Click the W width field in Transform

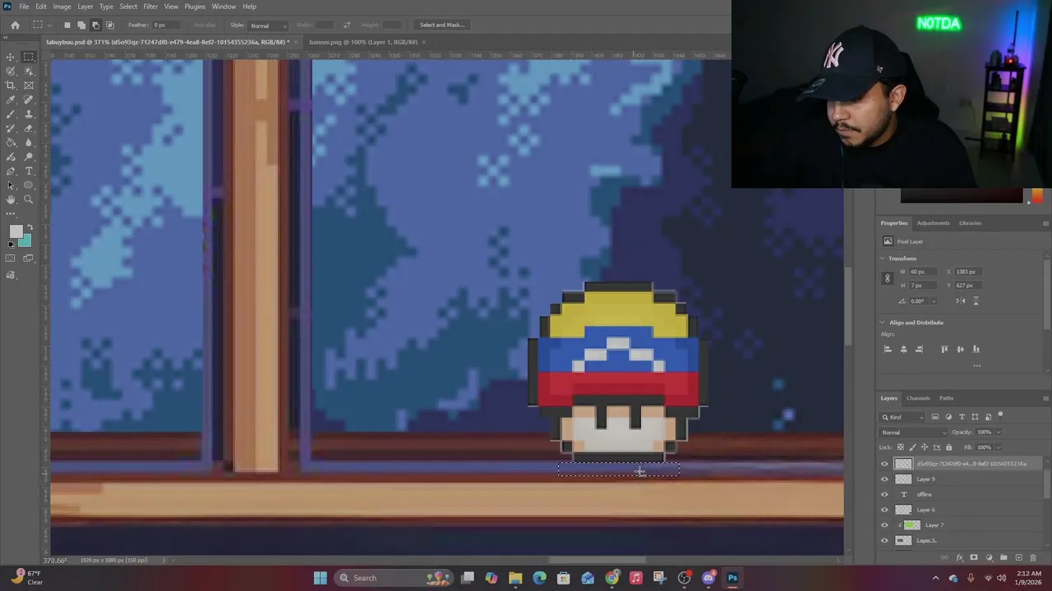[925, 272]
